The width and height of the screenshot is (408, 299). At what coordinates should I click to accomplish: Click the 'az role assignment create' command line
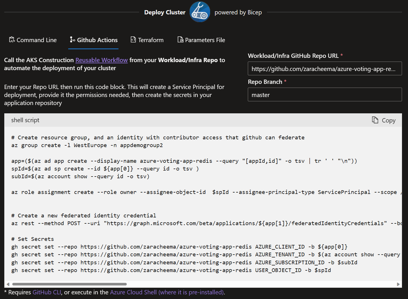207,192
